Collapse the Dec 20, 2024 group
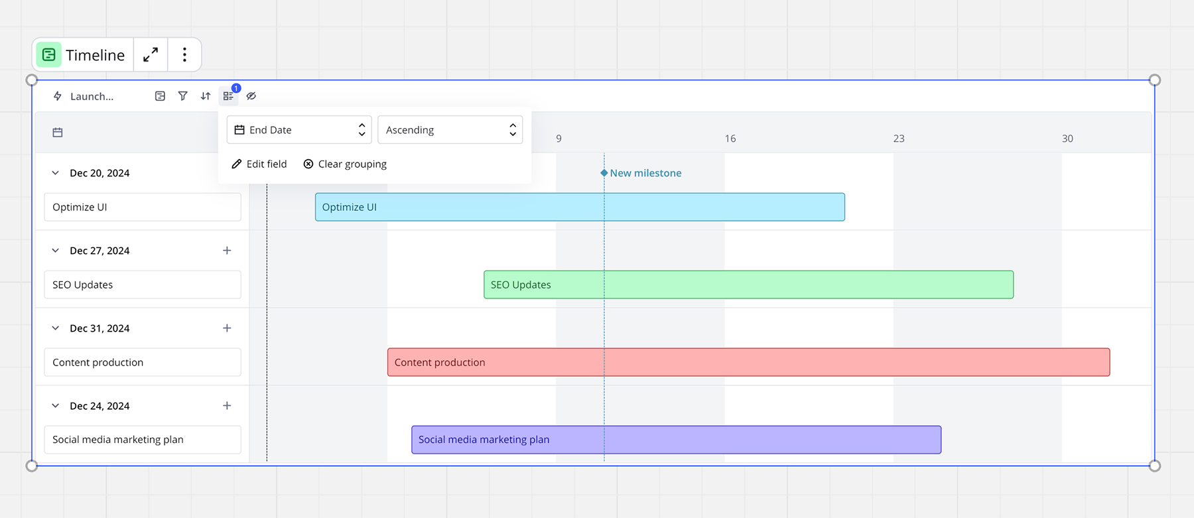This screenshot has width=1194, height=518. [56, 173]
